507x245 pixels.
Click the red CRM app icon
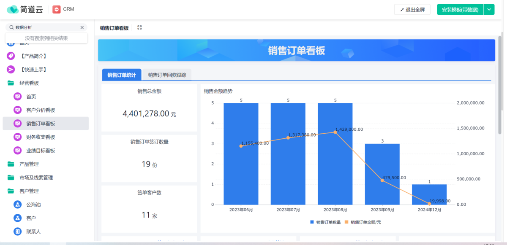pos(56,9)
